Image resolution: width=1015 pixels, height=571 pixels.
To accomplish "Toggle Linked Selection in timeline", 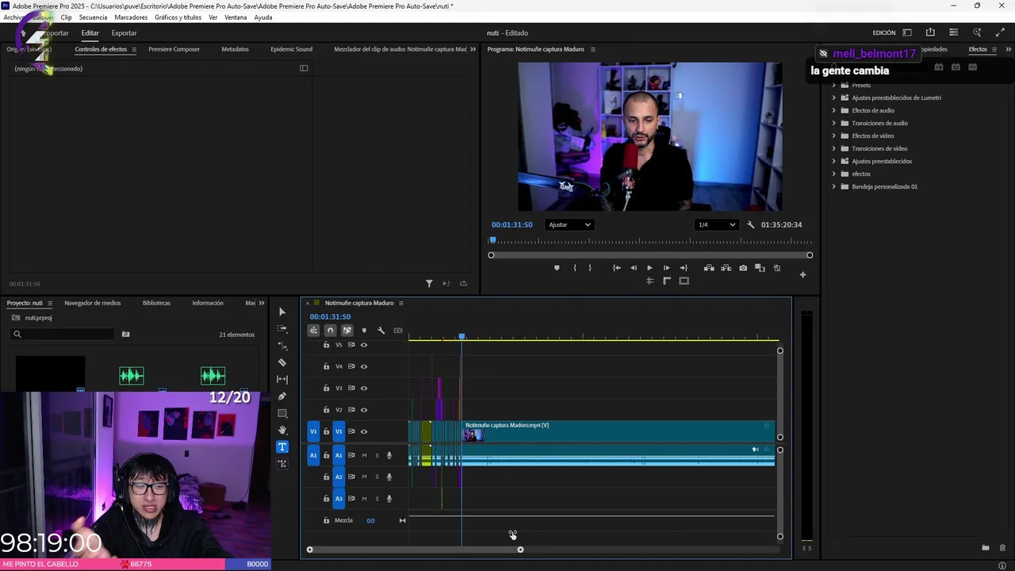I will tap(347, 331).
